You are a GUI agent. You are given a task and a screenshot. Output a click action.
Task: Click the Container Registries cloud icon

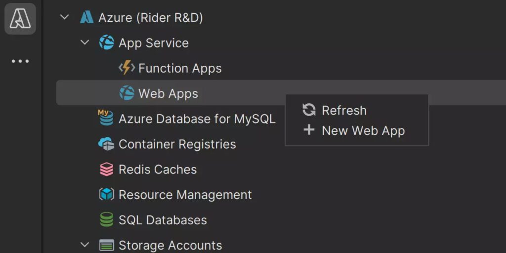tap(106, 144)
